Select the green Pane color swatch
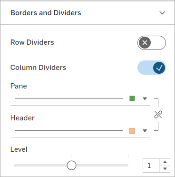 [x=132, y=98]
